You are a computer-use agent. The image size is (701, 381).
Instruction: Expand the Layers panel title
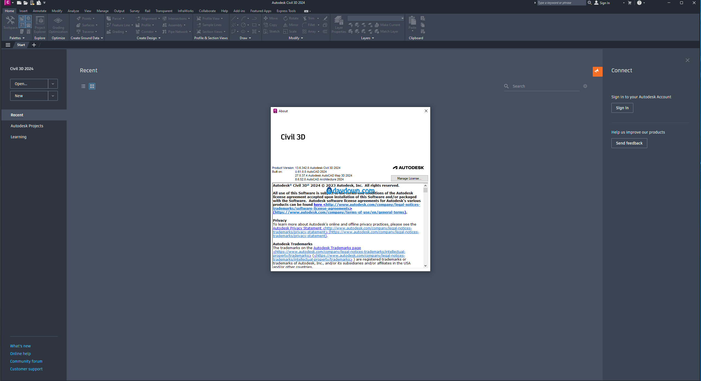coord(367,38)
